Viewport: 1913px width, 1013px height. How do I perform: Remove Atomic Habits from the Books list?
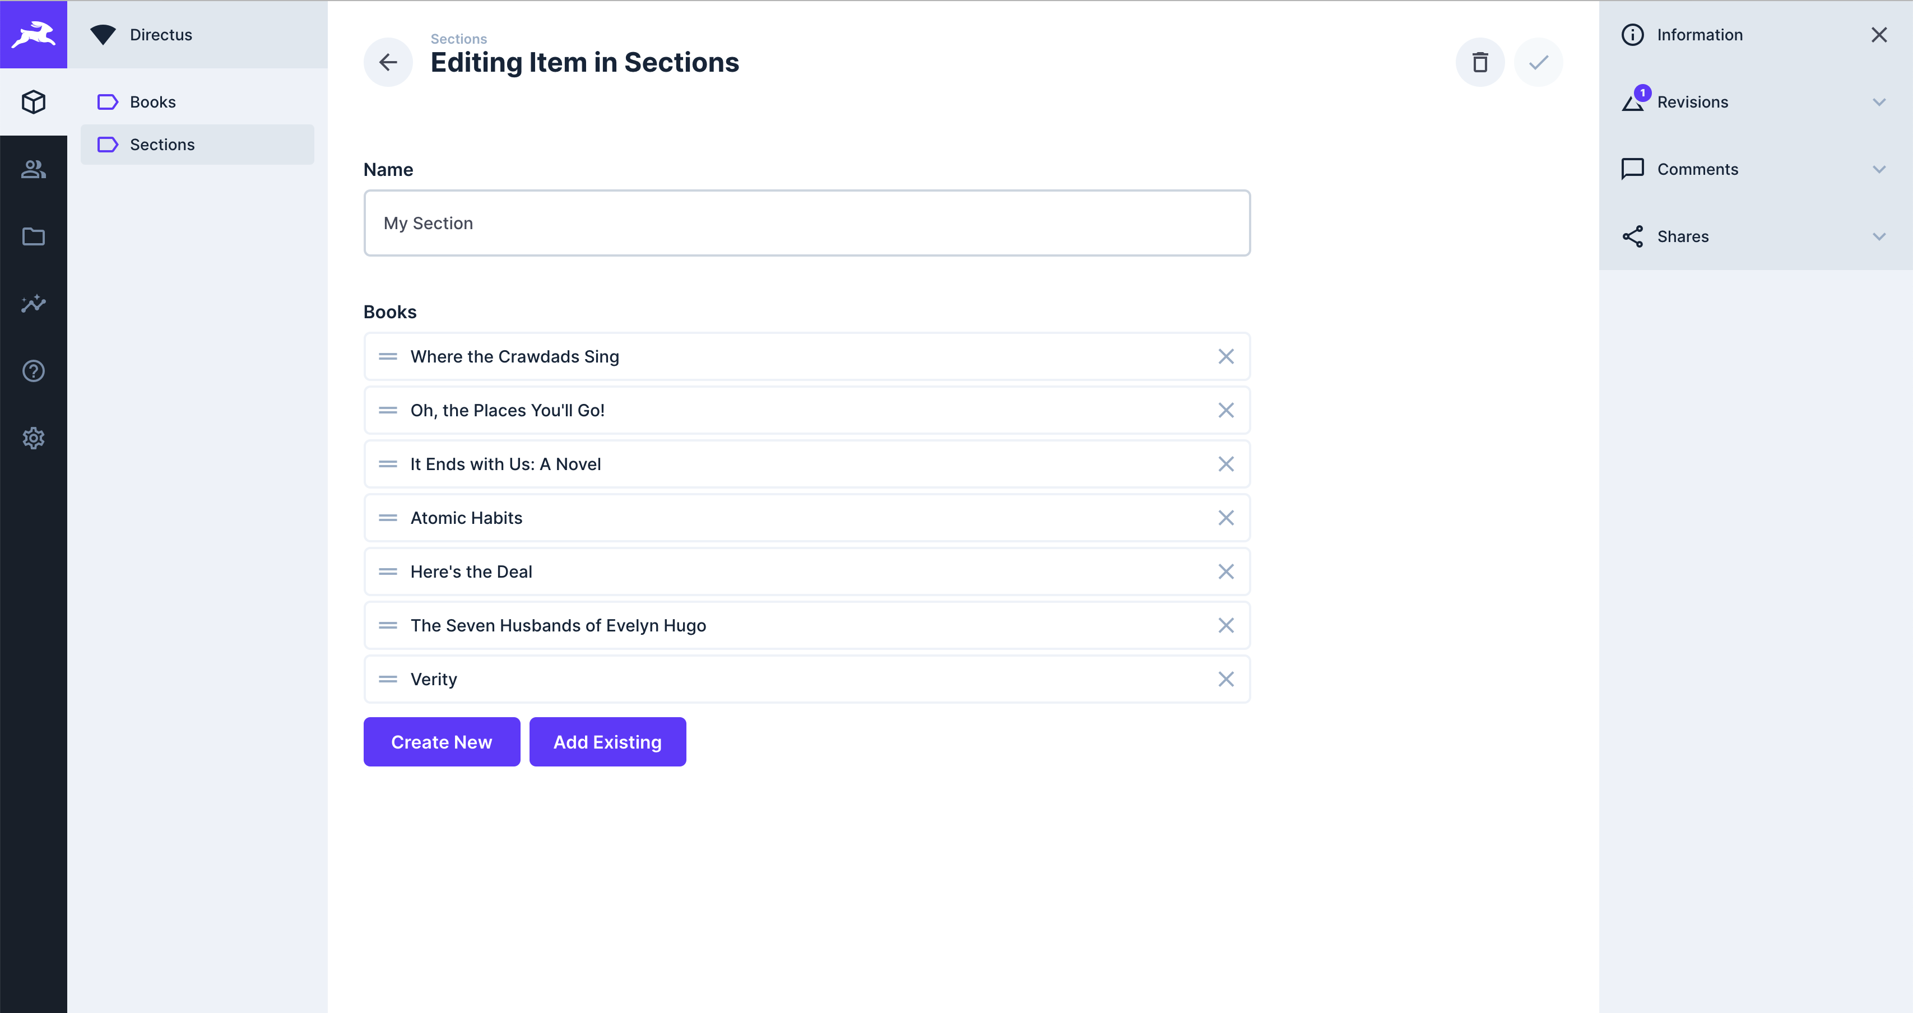click(1225, 518)
